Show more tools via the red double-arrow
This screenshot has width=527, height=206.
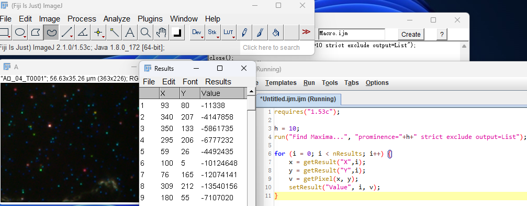(x=306, y=32)
